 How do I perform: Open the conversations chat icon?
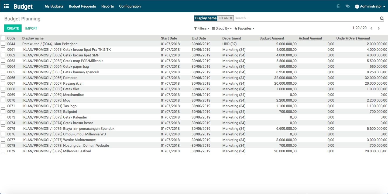(348, 6)
